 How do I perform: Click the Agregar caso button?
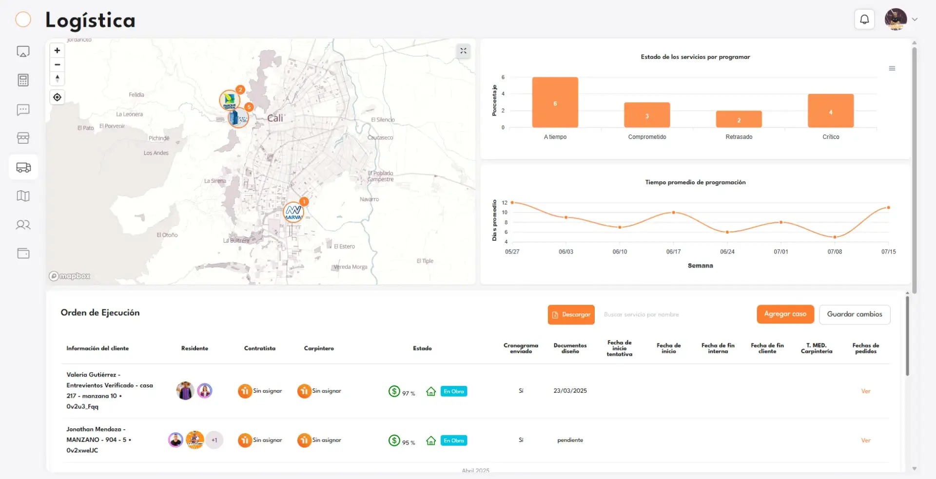[785, 314]
